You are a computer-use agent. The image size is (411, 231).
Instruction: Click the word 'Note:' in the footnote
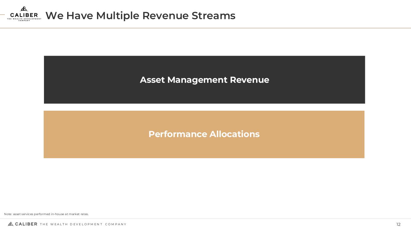8,214
